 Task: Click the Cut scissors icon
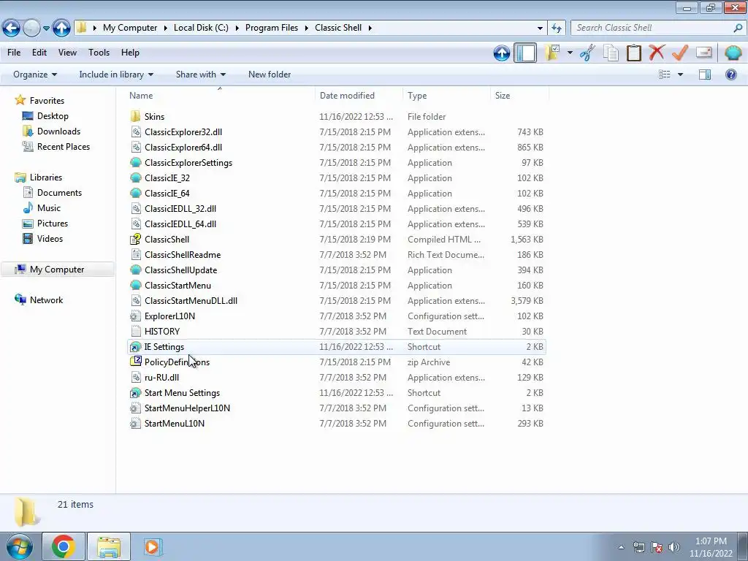(x=588, y=53)
